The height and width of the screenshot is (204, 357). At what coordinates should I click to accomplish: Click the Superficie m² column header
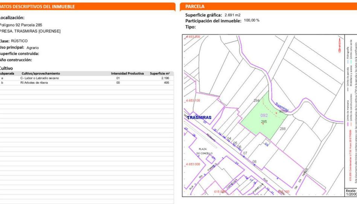click(160, 73)
